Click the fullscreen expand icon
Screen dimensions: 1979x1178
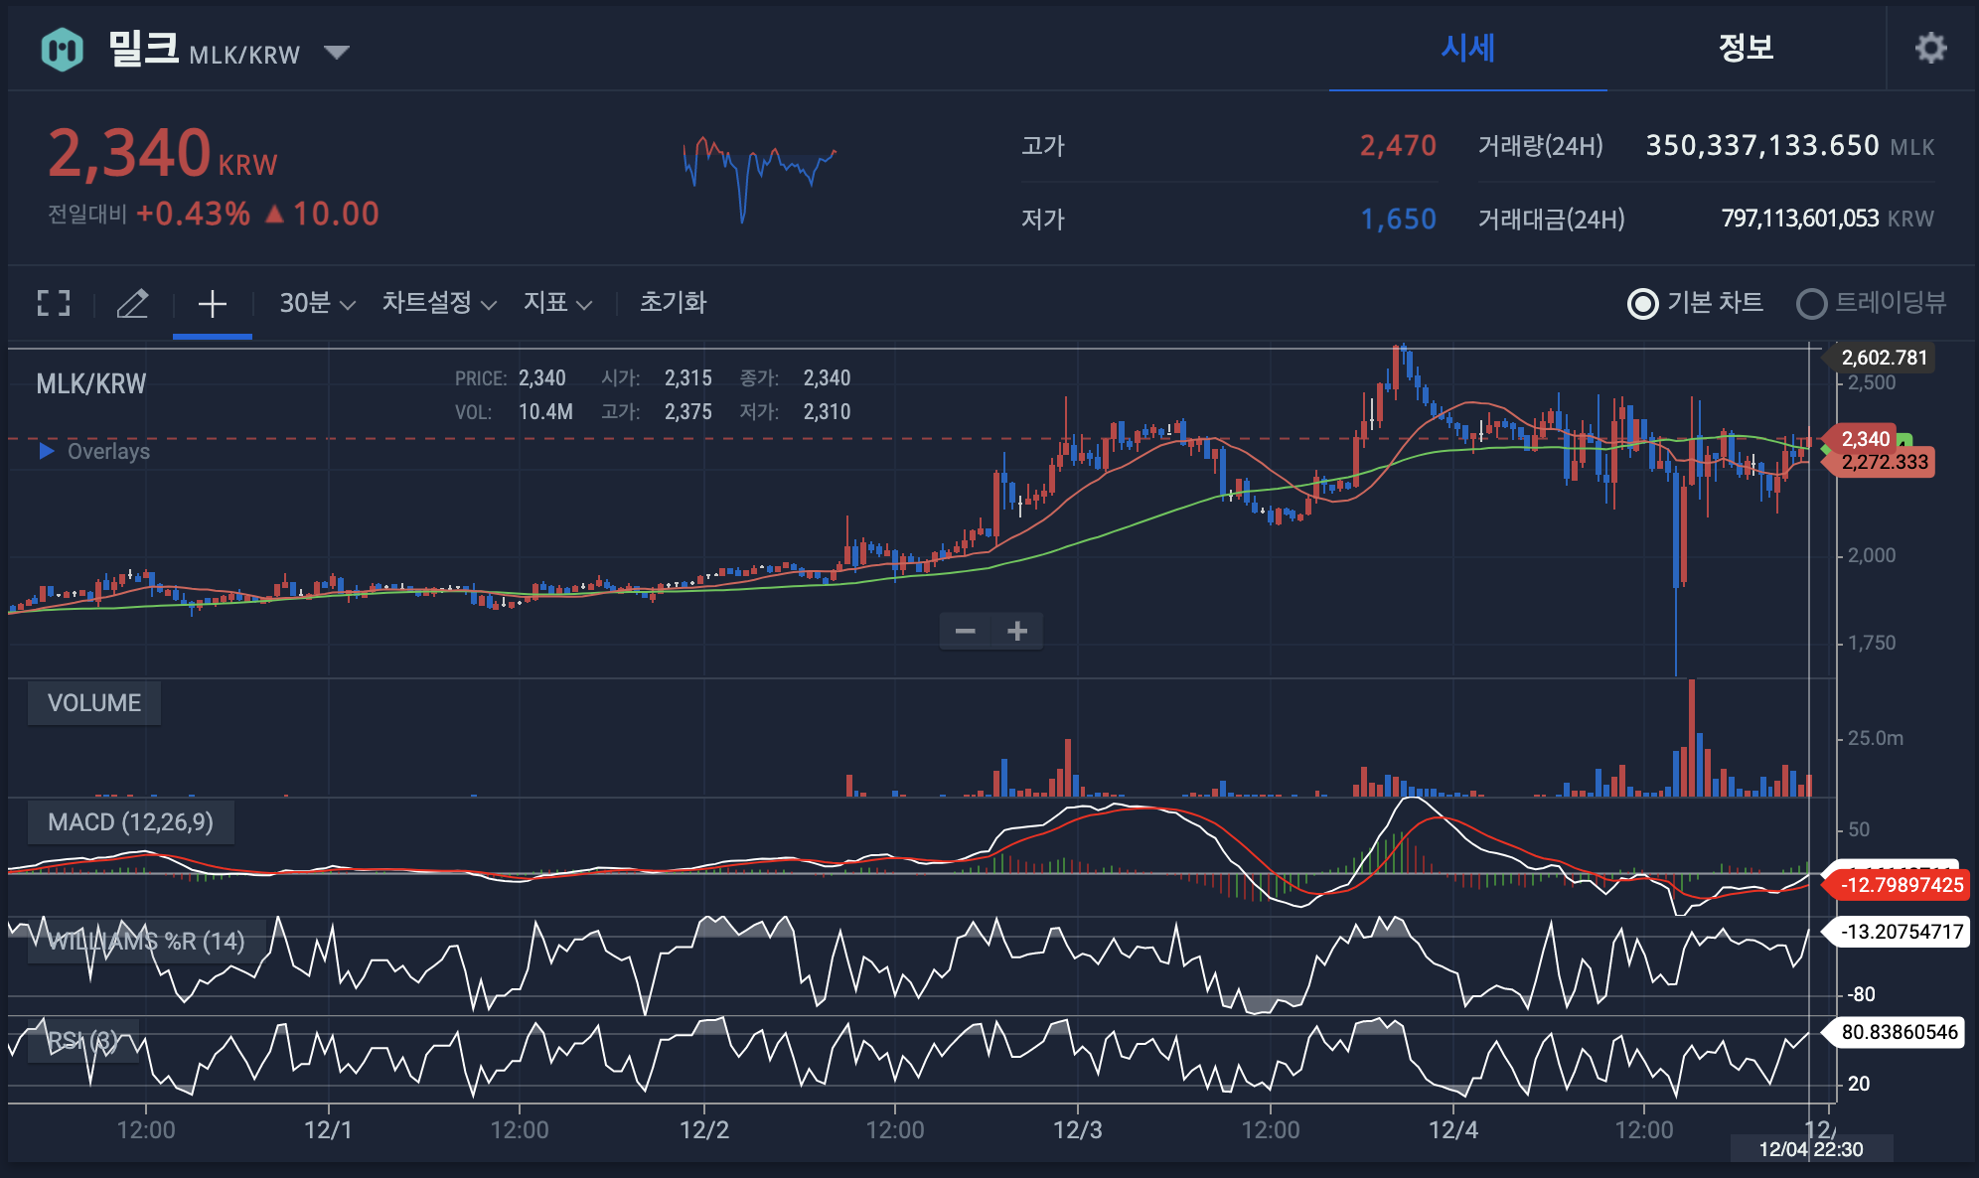54,303
